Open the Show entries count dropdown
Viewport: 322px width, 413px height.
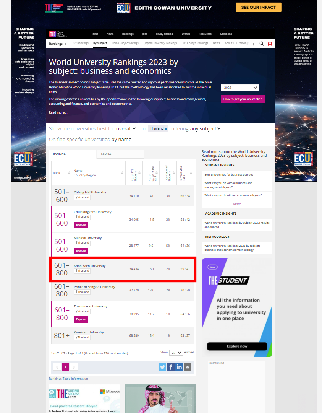point(176,353)
